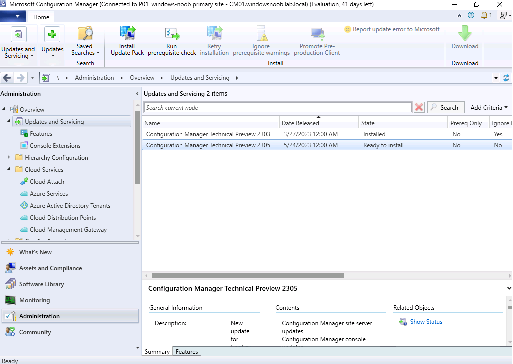513x364 pixels.
Task: Click Updates and Servicing breadcrumb
Action: click(200, 78)
